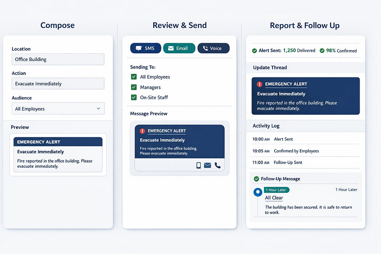Open the All Clear follow-up link
The image size is (381, 254).
274,198
